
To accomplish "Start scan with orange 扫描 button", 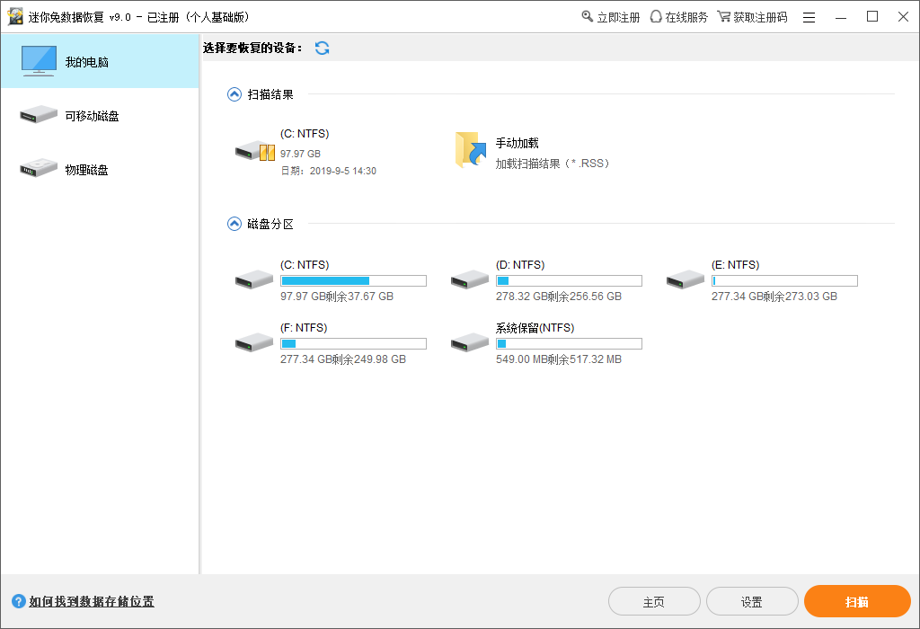I will 857,601.
